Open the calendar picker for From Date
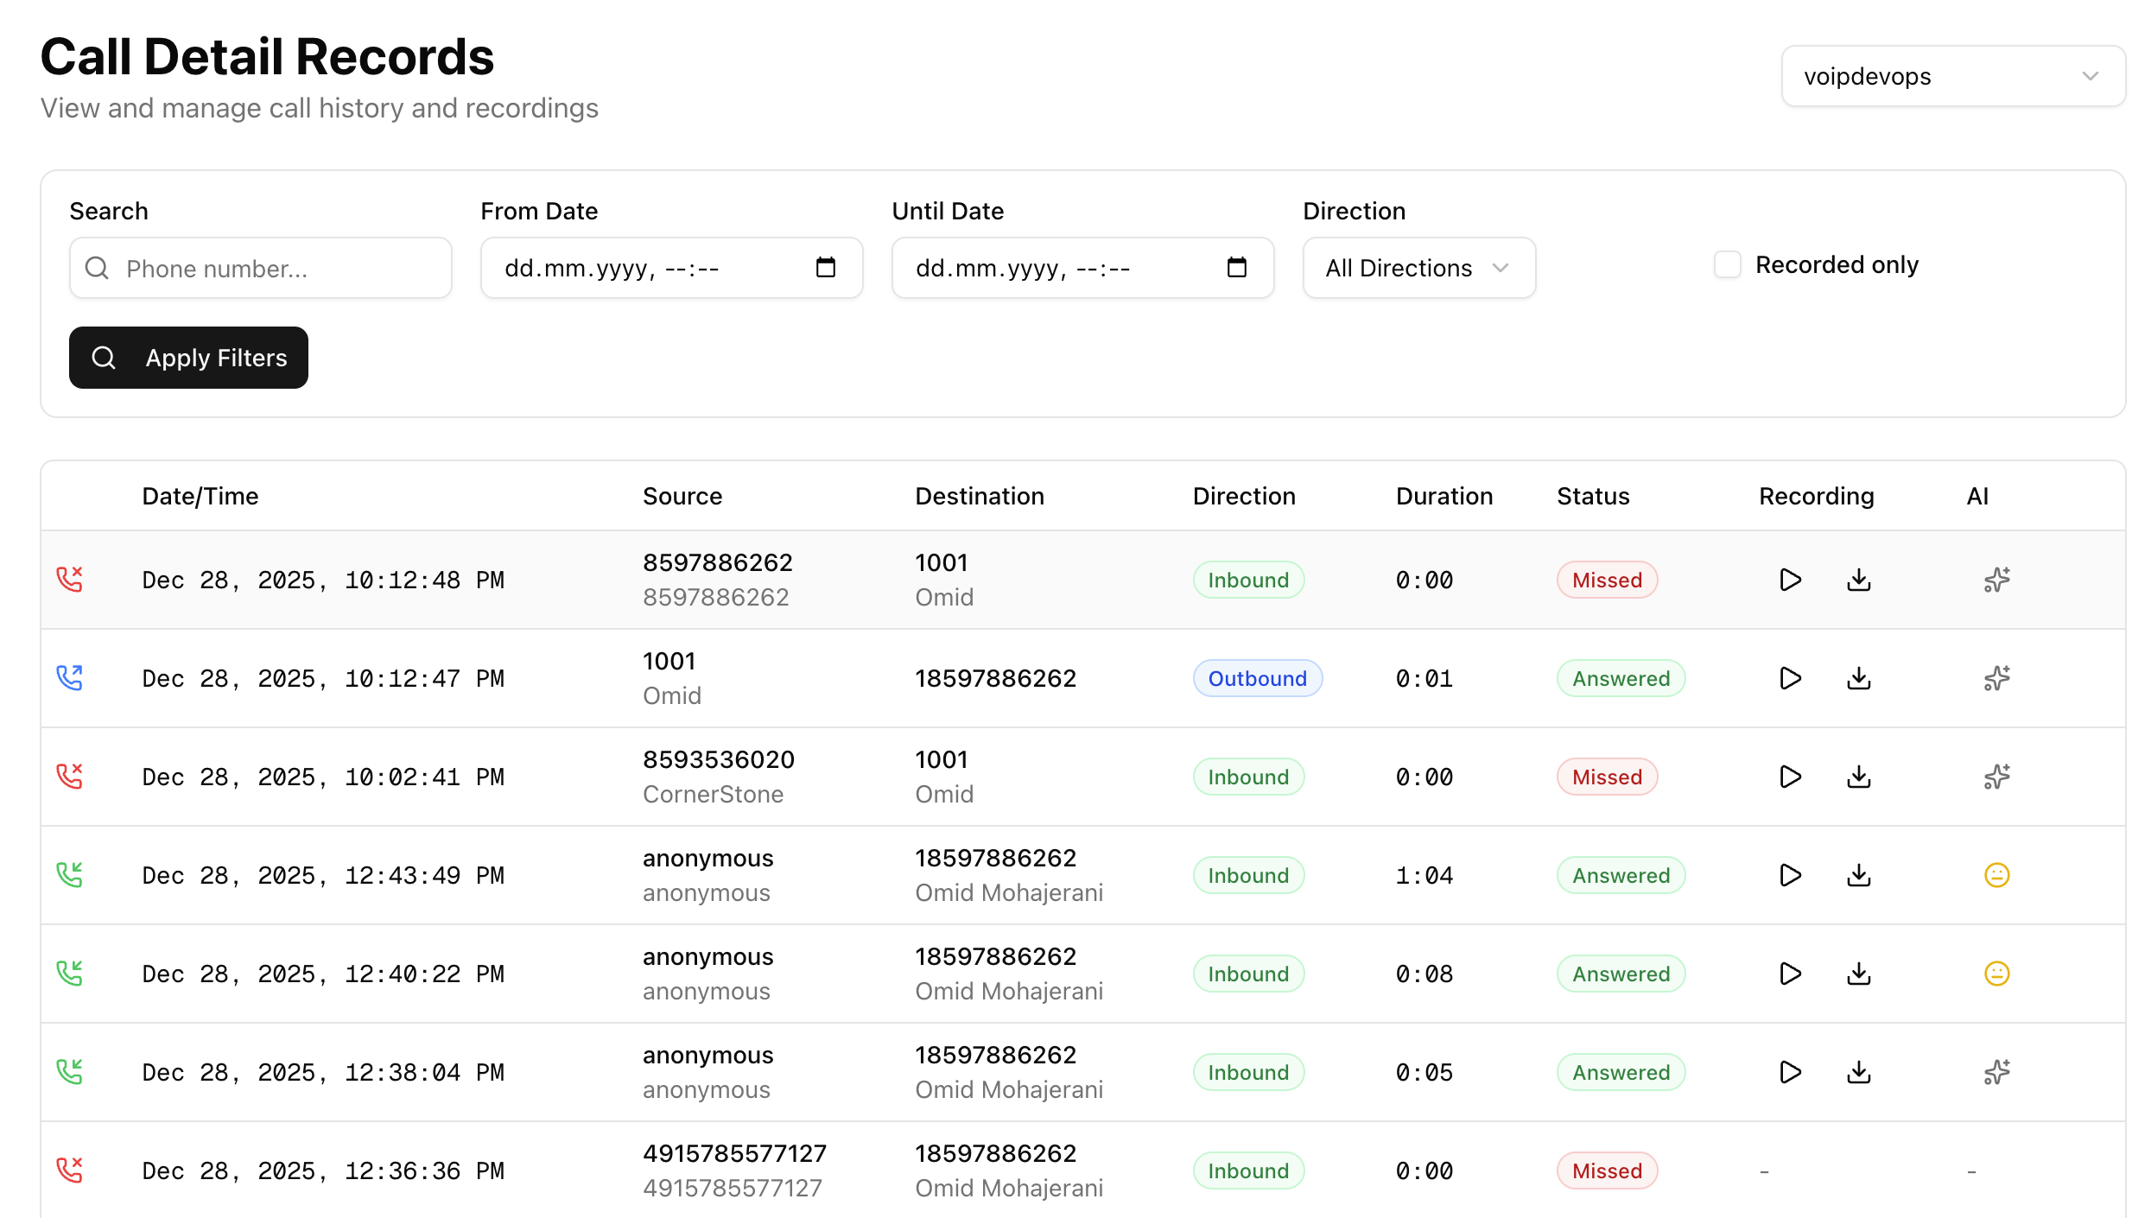 826,268
